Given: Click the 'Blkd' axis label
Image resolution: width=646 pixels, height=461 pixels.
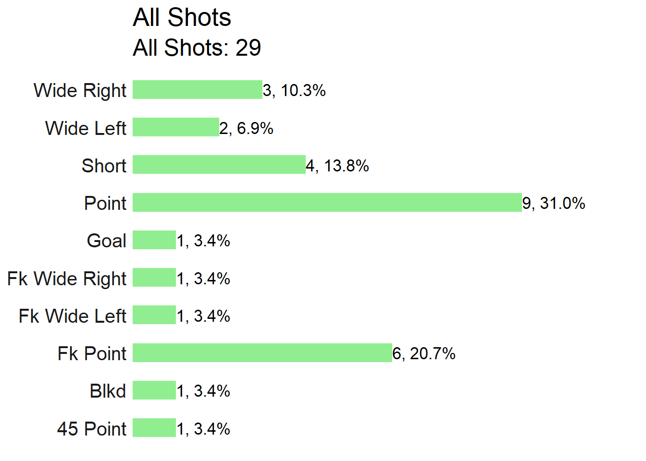Looking at the screenshot, I should pos(108,391).
